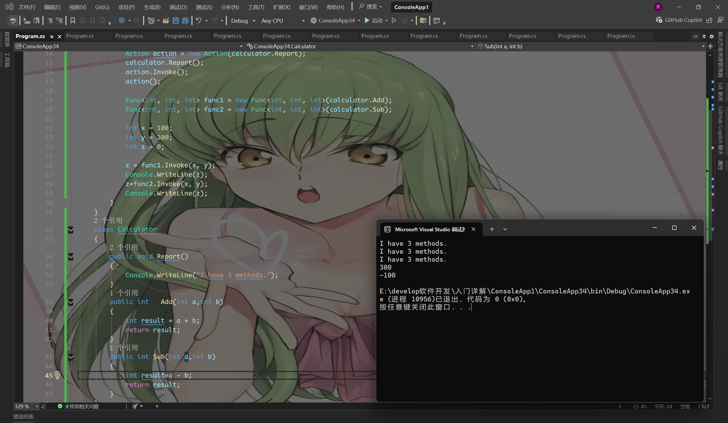728x423 pixels.
Task: Click the green 启动 start debugging button
Action: (374, 20)
